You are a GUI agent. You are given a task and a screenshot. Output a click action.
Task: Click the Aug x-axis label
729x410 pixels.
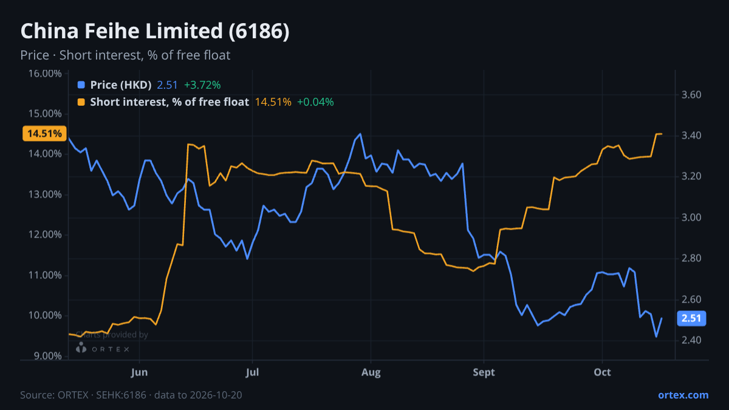coord(371,372)
